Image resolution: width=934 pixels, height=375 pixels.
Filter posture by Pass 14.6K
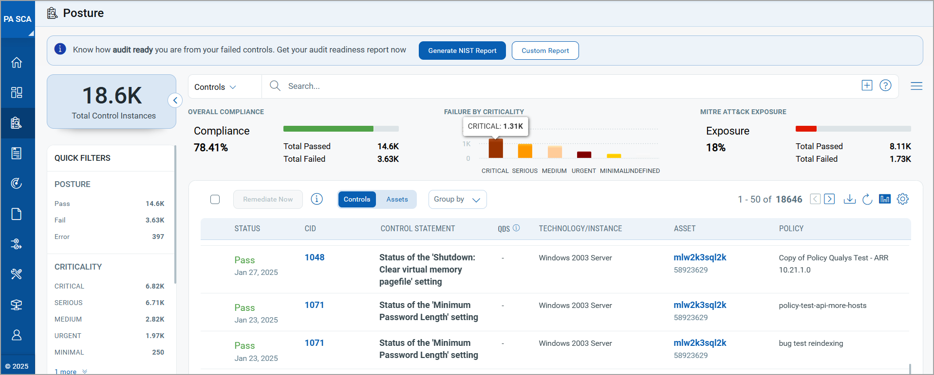pyautogui.click(x=110, y=204)
